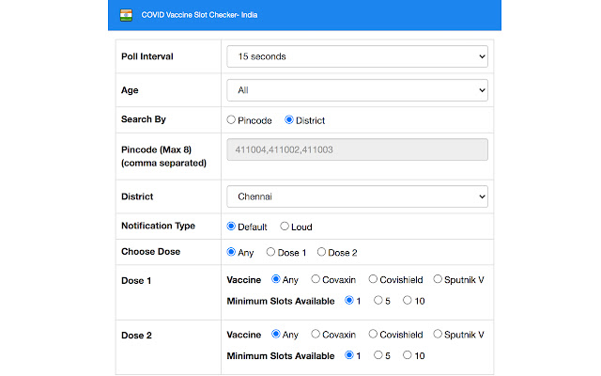Set Dose 1 minimum slots to 10
601x376 pixels.
(x=408, y=301)
